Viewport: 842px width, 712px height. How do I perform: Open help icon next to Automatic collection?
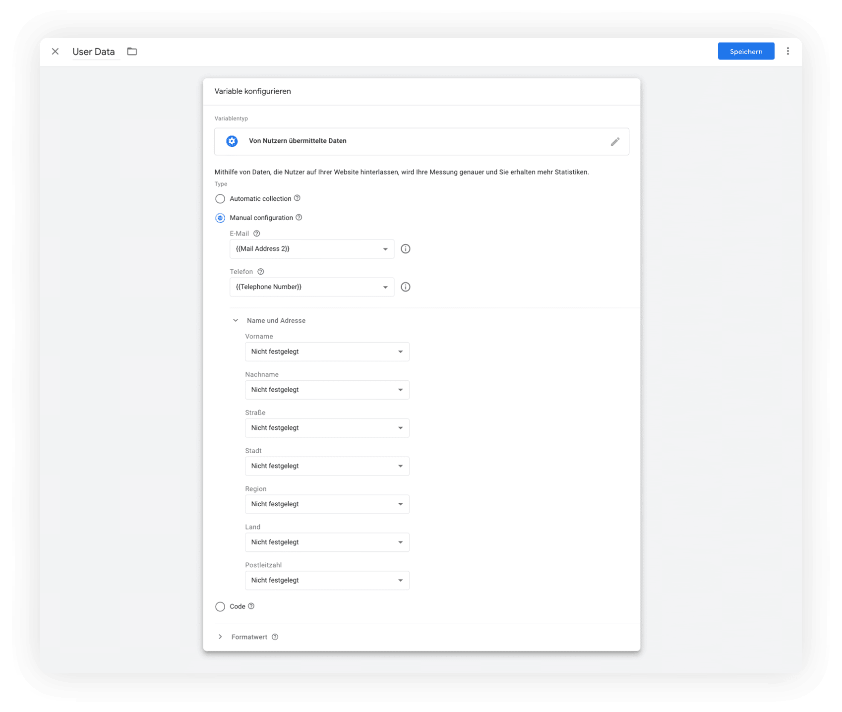point(297,198)
